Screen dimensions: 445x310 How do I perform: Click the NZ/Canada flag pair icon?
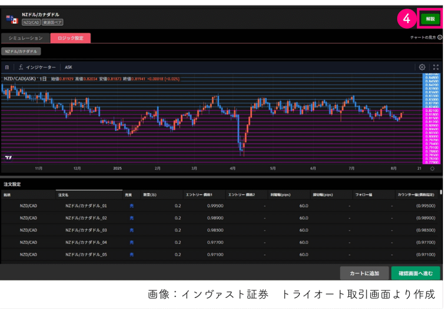click(12, 19)
